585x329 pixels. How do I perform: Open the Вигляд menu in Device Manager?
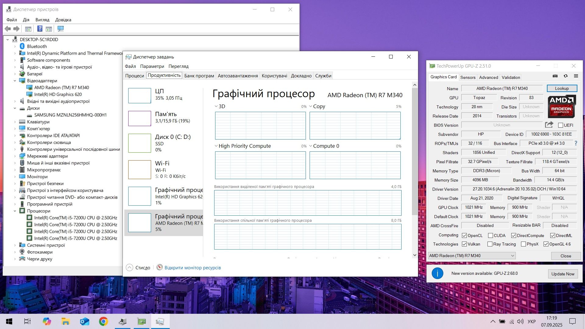(42, 20)
